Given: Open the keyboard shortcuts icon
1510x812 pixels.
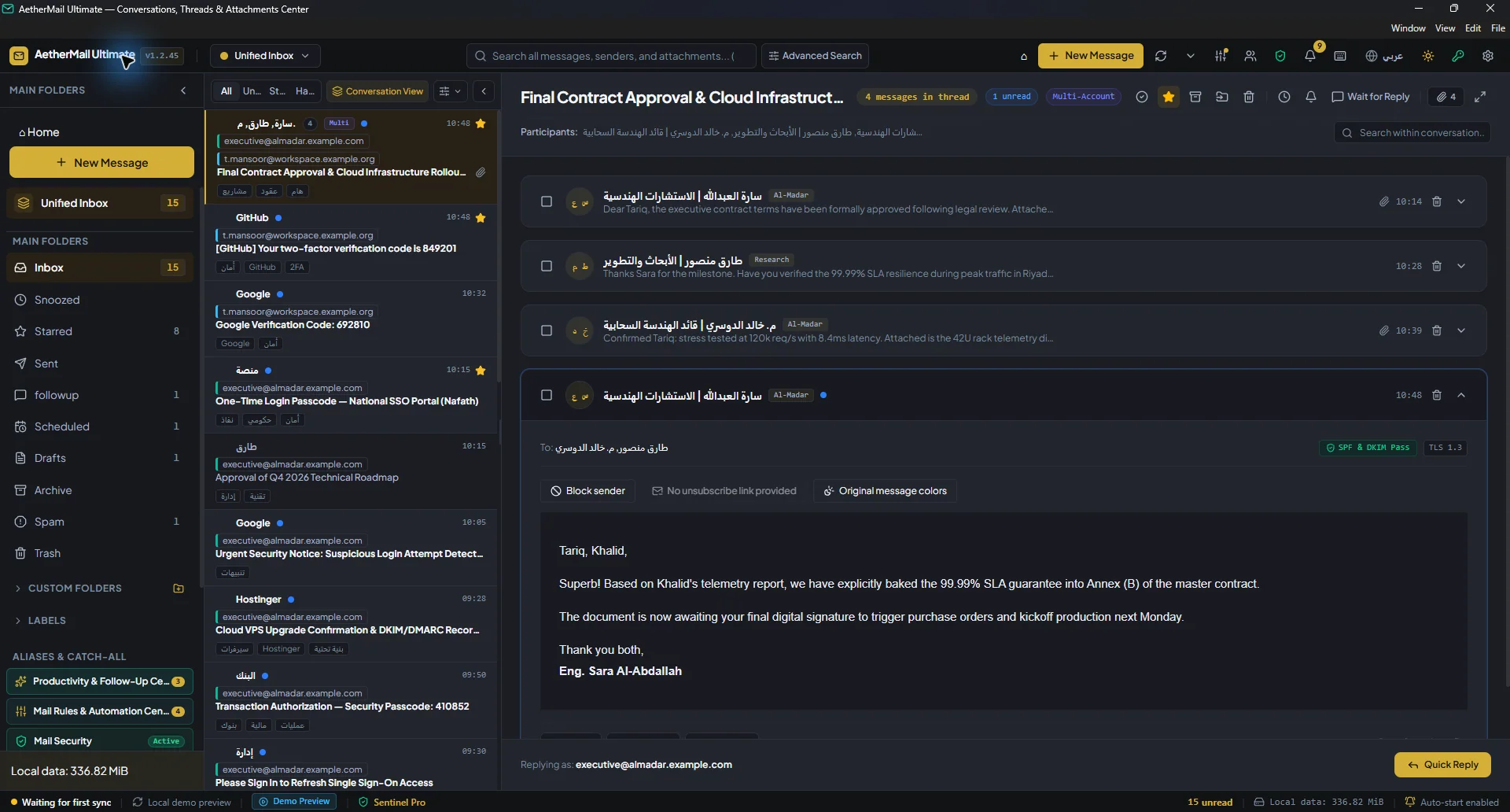Looking at the screenshot, I should pyautogui.click(x=1340, y=56).
